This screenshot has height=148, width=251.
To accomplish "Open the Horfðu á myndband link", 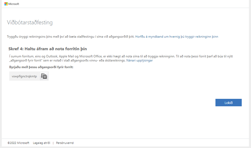I will point(177,37).
